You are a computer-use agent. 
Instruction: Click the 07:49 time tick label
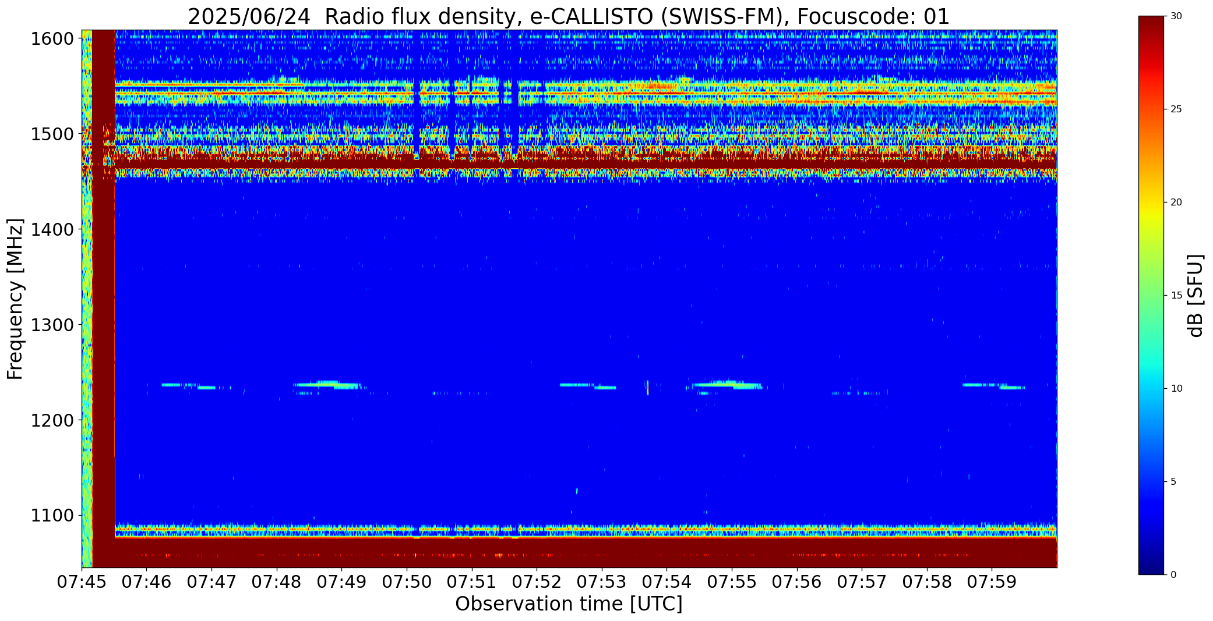[x=341, y=582]
